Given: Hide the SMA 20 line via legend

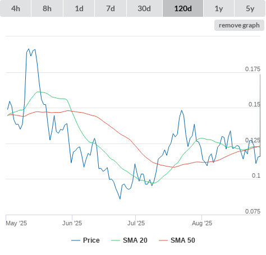Looking at the screenshot, I should 129,240.
